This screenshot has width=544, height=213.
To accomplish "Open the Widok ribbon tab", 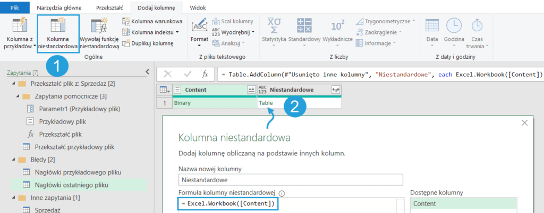I will click(x=198, y=8).
